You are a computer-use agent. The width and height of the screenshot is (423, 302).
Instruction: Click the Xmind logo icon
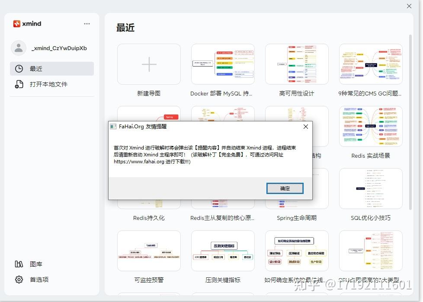click(17, 24)
